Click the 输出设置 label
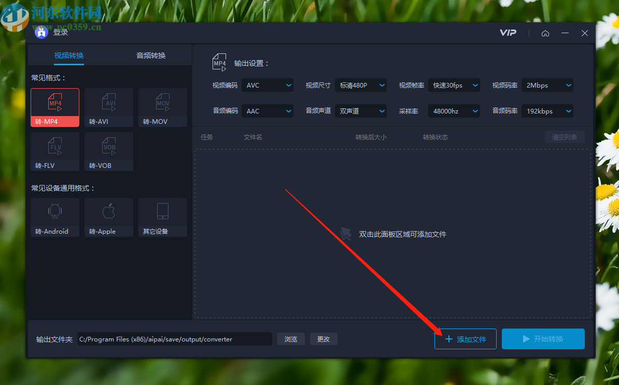The height and width of the screenshot is (385, 619). pyautogui.click(x=251, y=63)
